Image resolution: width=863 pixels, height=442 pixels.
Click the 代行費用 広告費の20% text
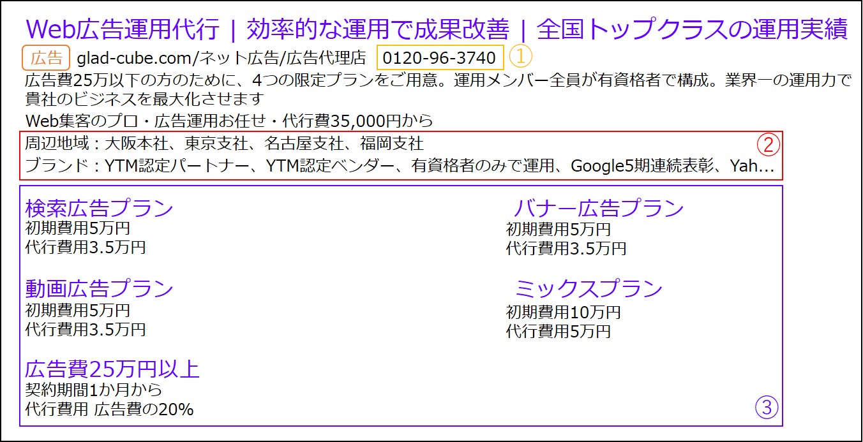[x=109, y=409]
